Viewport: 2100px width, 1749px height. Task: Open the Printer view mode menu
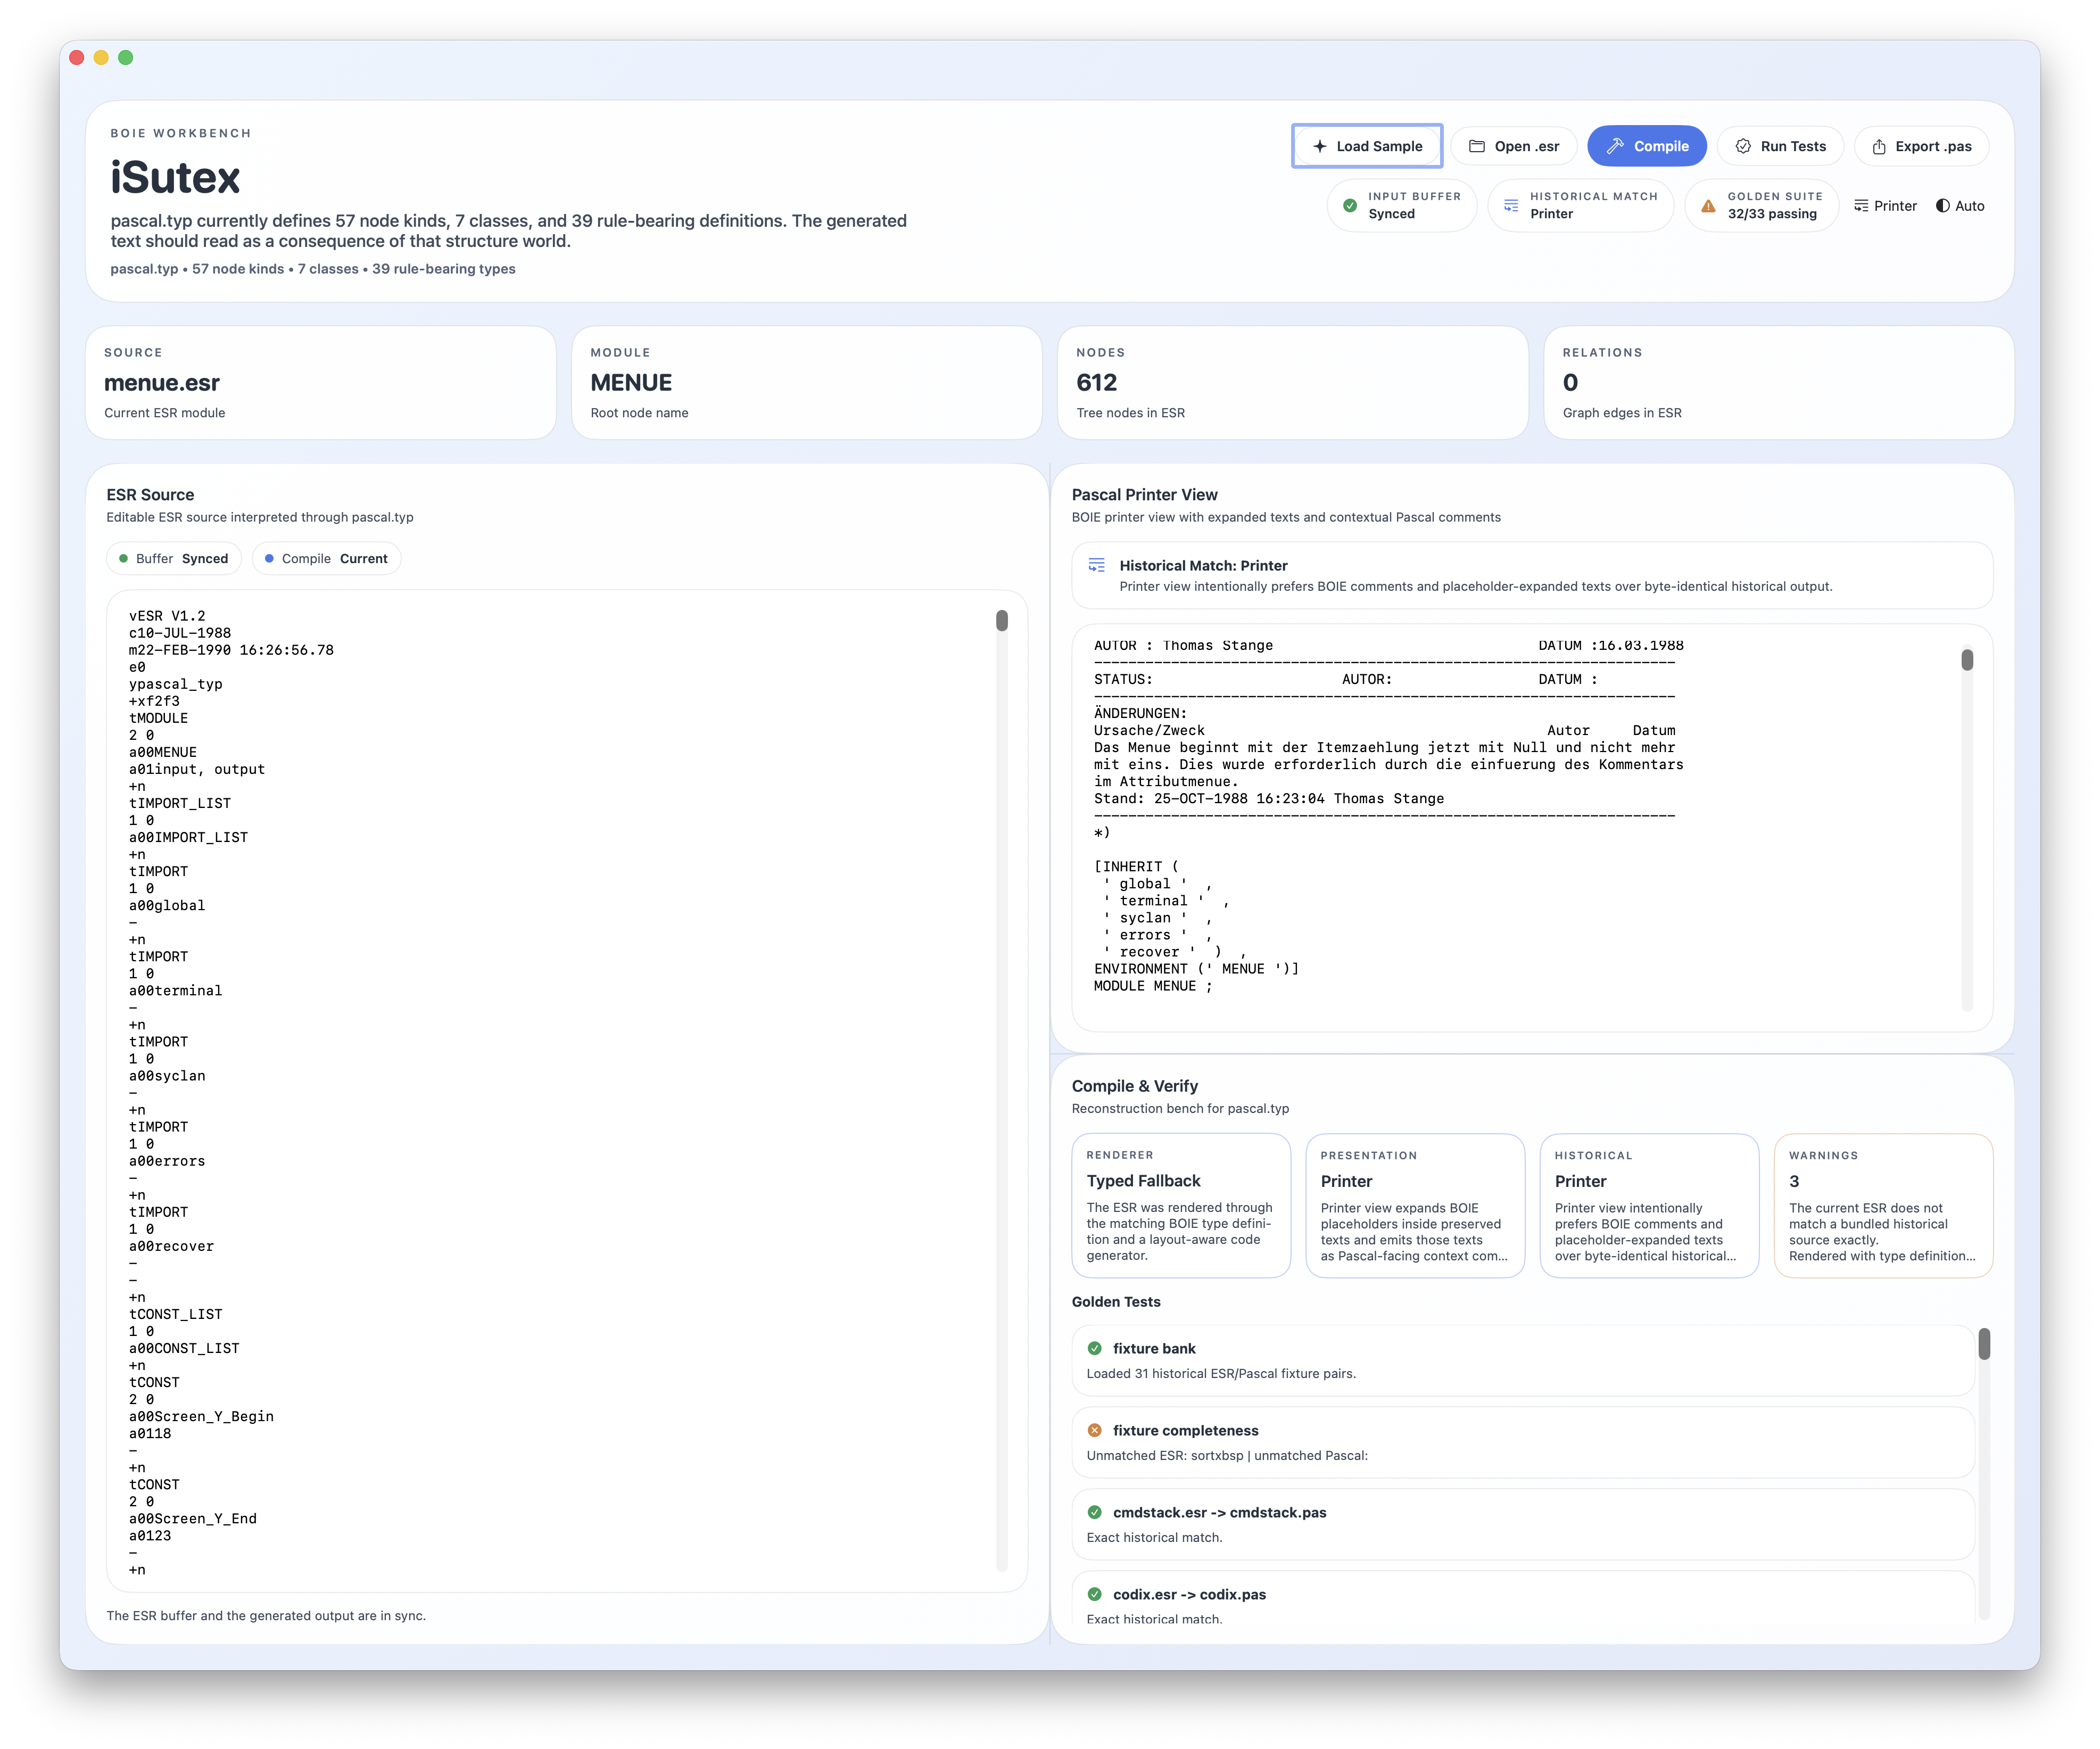pyautogui.click(x=1885, y=206)
